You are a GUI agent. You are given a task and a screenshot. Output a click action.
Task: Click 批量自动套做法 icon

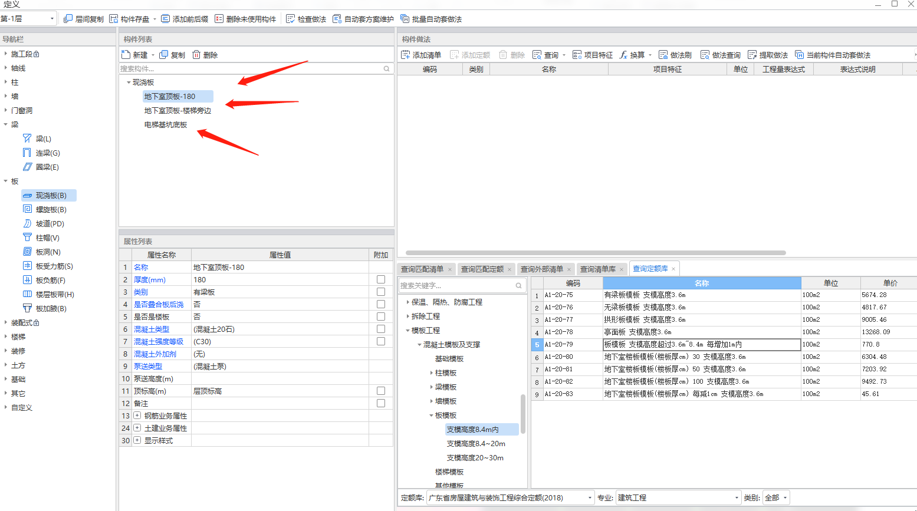[405, 19]
